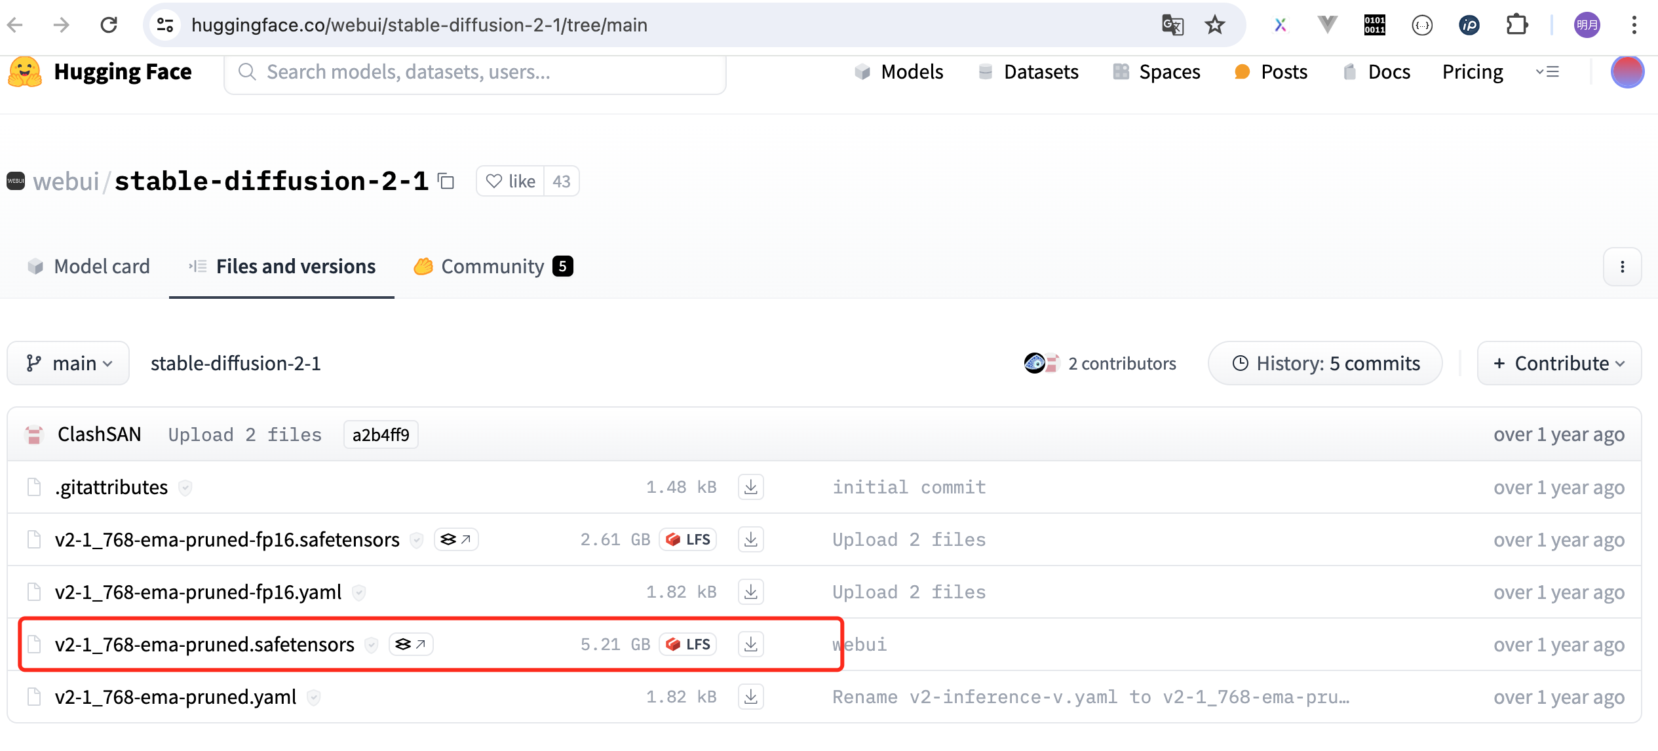Like the stable-diffusion-2-1 model
1658x751 pixels.
pyautogui.click(x=511, y=181)
